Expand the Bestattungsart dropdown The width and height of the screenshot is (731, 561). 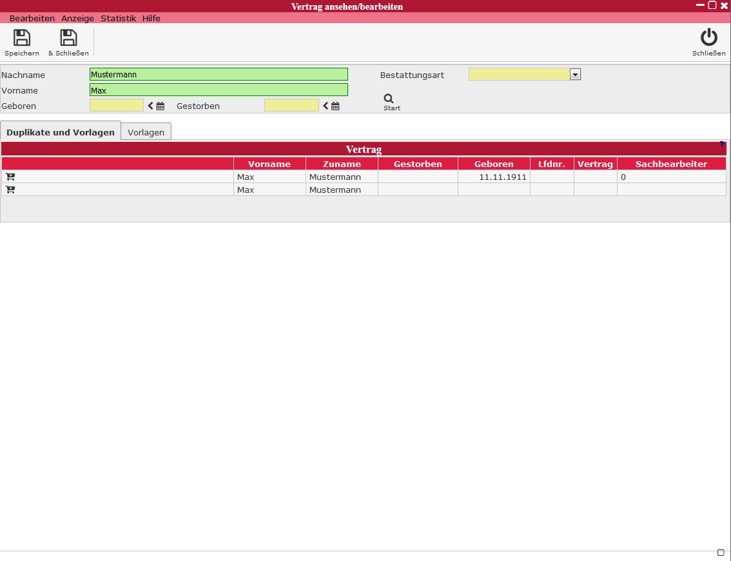tap(575, 75)
